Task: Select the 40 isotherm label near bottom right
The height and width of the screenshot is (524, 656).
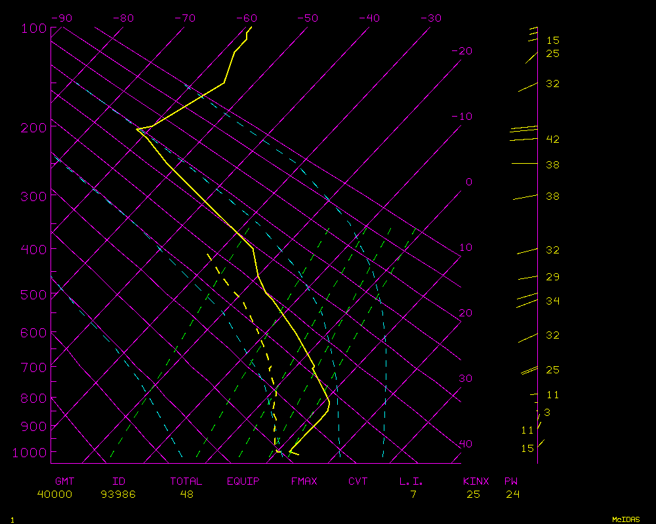Action: (465, 444)
